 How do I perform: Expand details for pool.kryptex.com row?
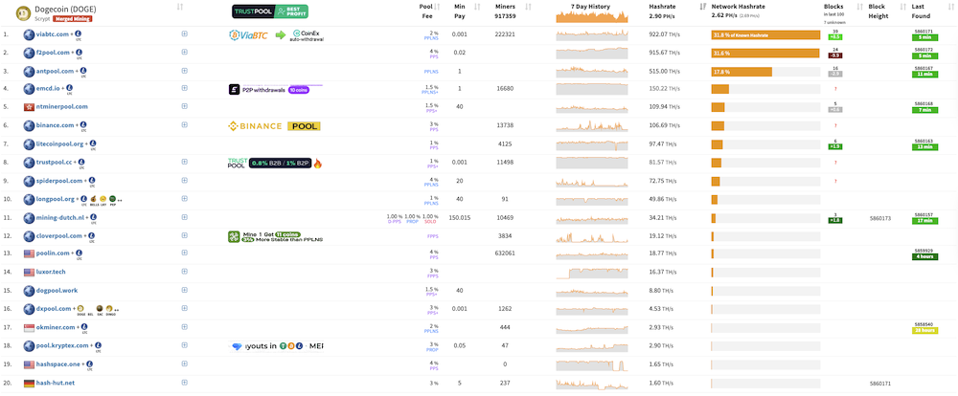click(x=184, y=346)
